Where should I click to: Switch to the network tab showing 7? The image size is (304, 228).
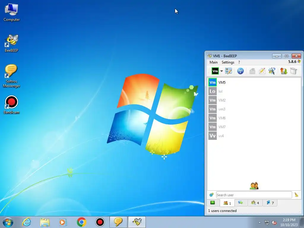tap(270, 203)
